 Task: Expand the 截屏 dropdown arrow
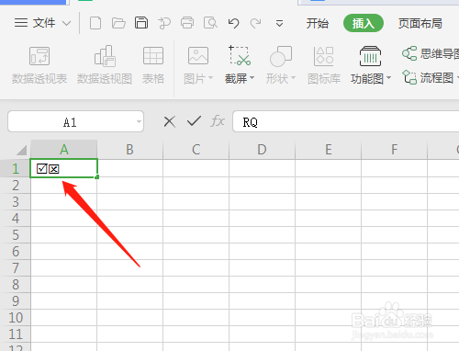click(252, 78)
